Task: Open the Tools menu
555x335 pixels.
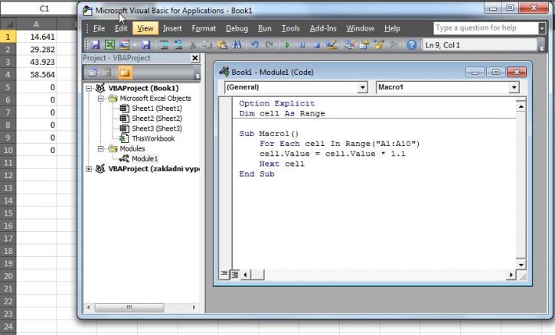Action: (291, 28)
